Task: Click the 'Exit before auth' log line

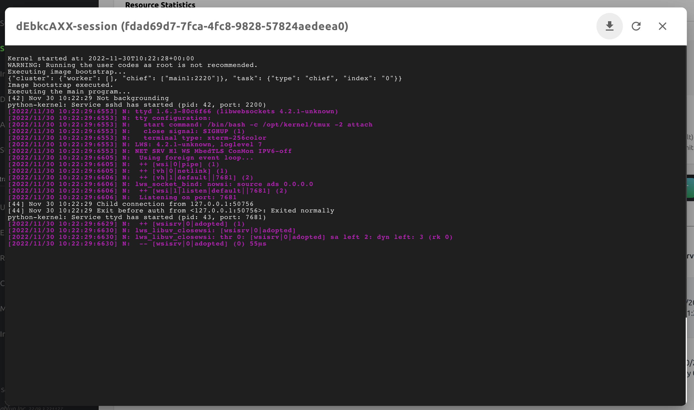Action: click(x=171, y=211)
